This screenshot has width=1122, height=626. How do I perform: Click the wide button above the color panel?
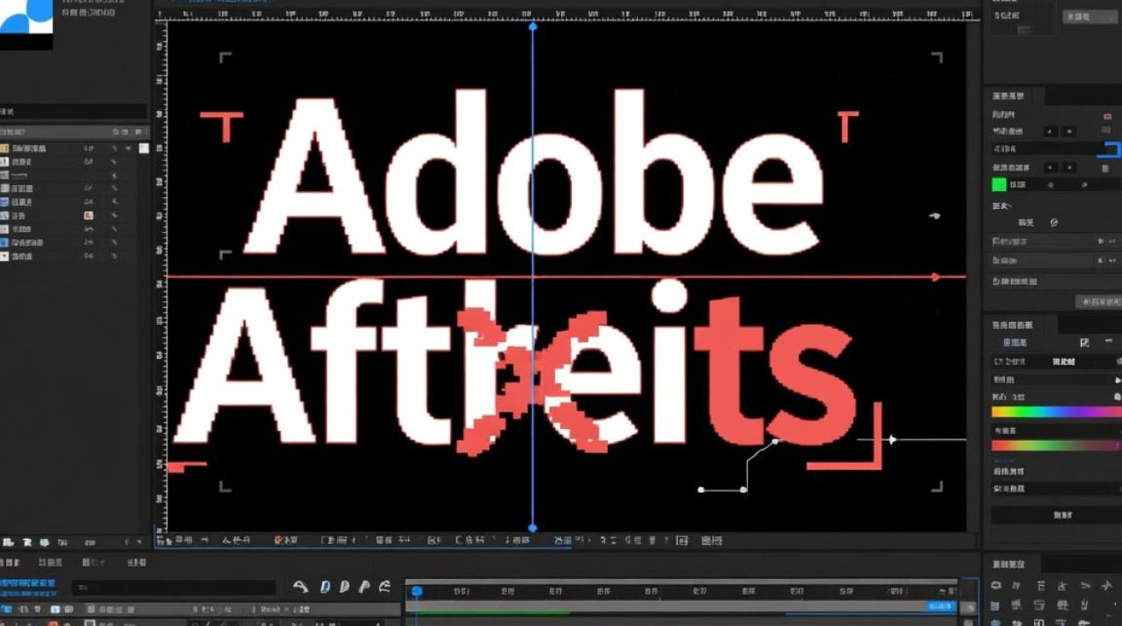click(x=1097, y=301)
